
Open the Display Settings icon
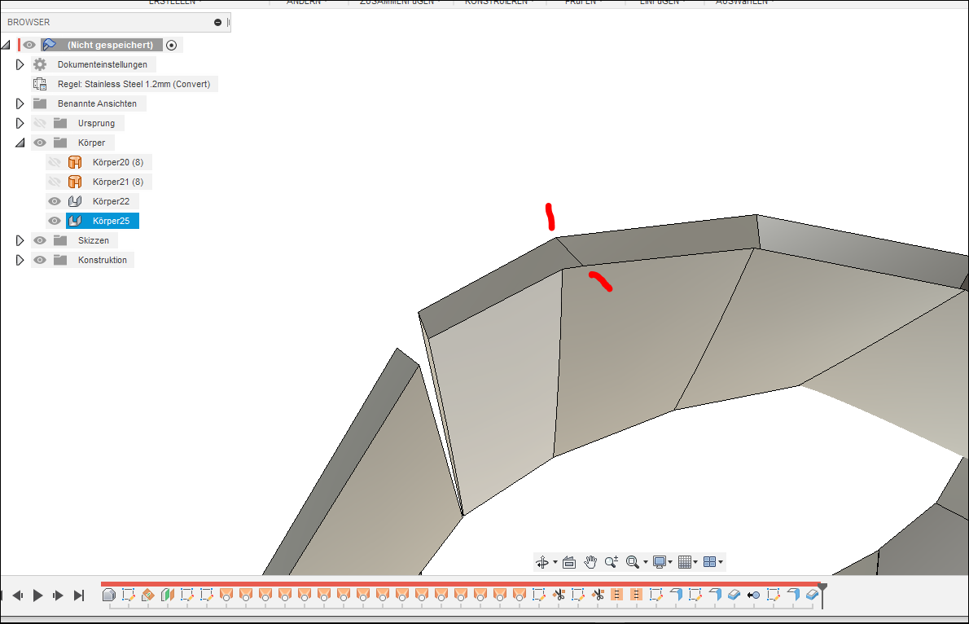coord(658,561)
